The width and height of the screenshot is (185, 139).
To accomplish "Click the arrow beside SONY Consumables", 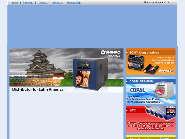I will point(126,53).
